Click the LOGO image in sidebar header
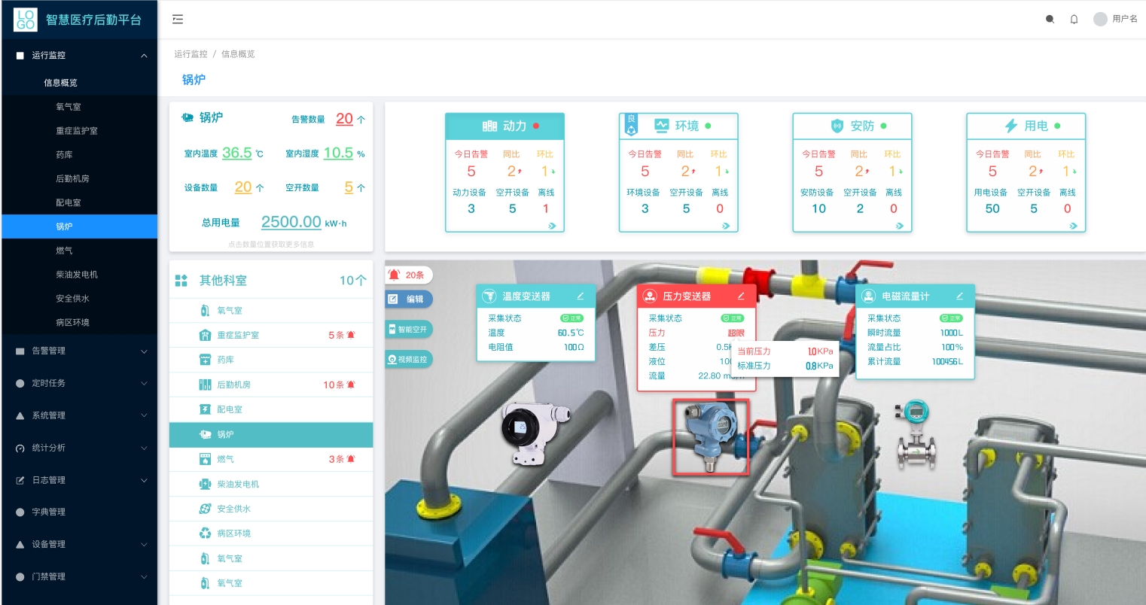 (26, 20)
